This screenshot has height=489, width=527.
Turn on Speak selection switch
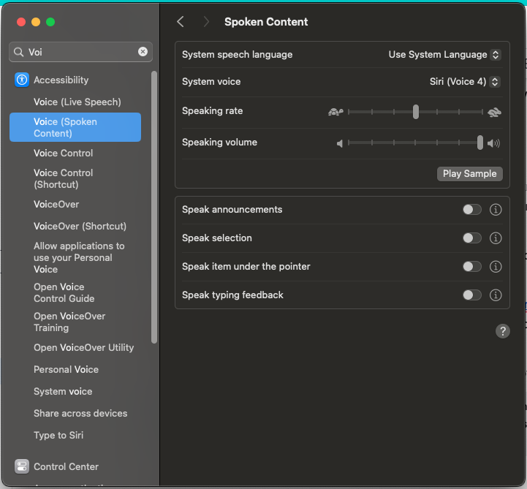point(472,238)
